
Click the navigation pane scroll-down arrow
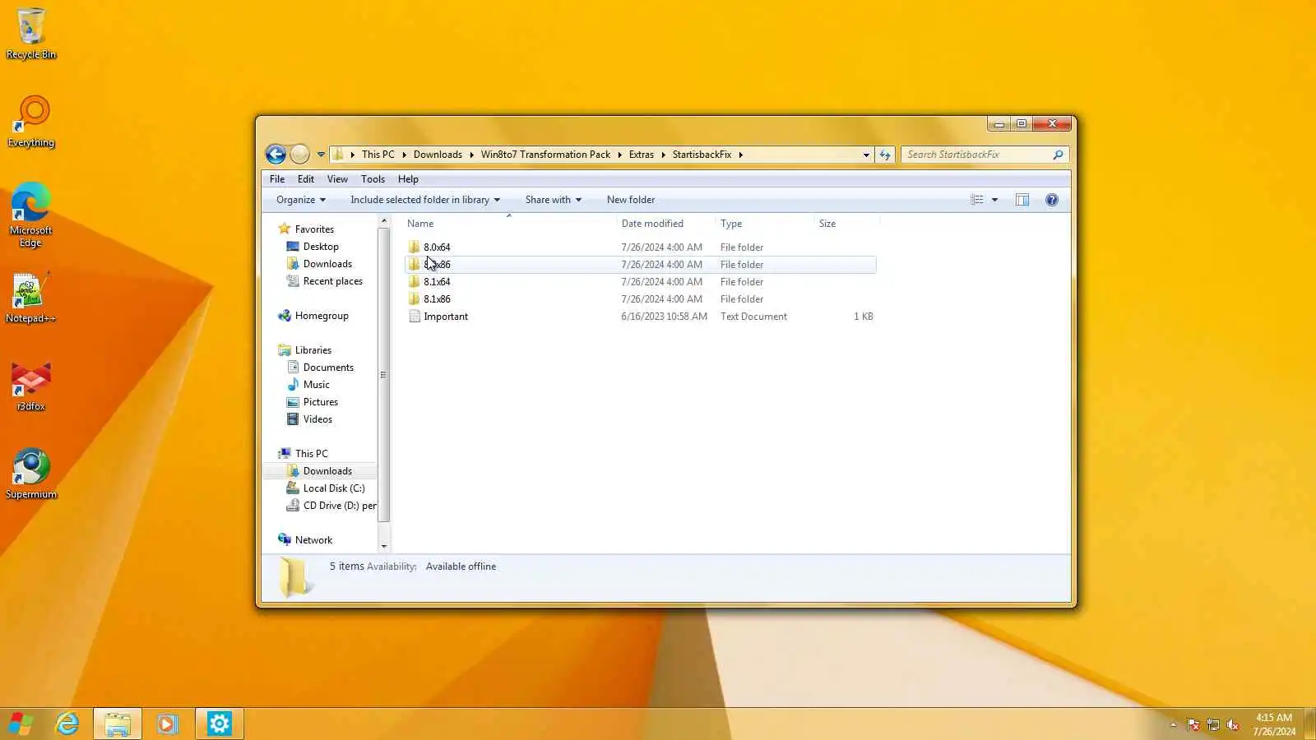pyautogui.click(x=383, y=546)
